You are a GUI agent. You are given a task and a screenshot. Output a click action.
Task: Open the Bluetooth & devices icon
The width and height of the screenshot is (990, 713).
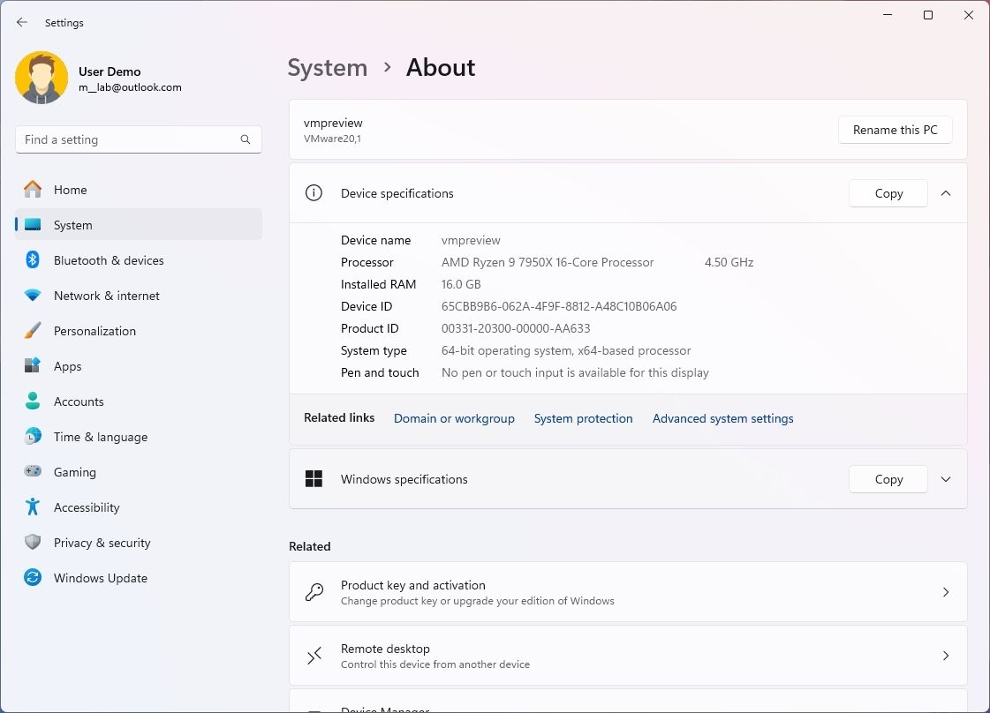(33, 260)
